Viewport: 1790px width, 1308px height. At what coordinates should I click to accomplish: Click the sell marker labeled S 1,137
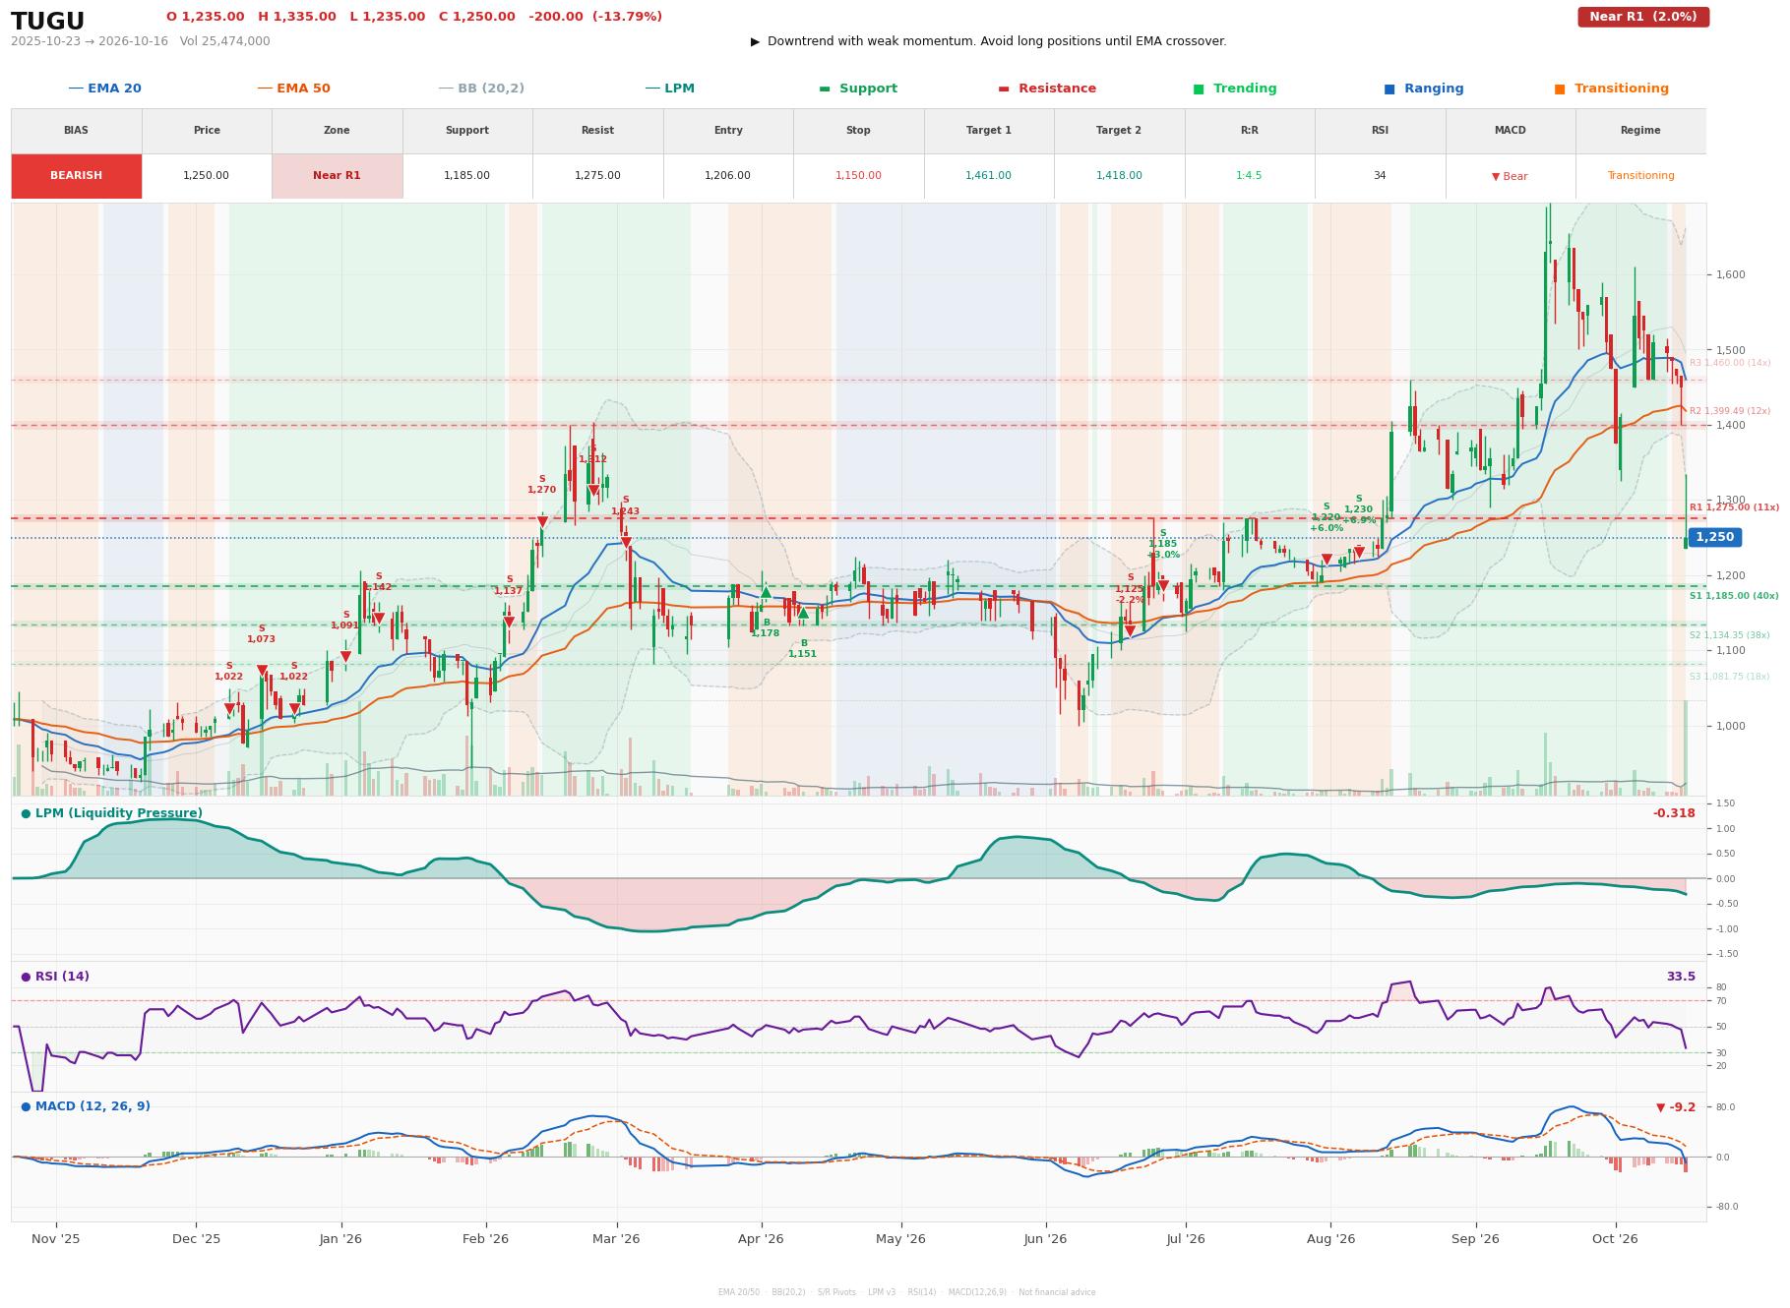509,622
